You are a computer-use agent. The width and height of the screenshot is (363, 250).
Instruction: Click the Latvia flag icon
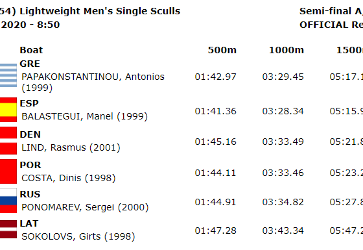tap(8, 229)
